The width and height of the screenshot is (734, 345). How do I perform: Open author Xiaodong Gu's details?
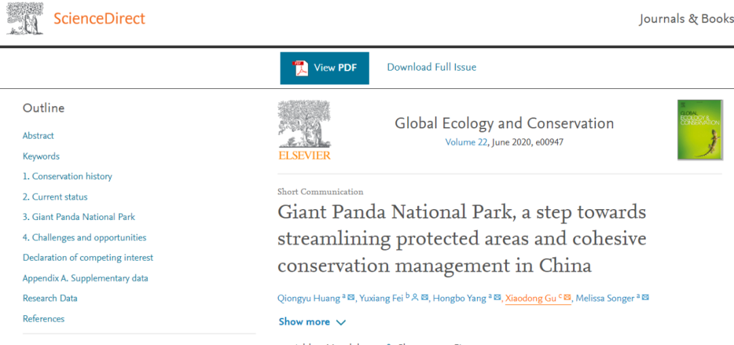[x=531, y=298]
